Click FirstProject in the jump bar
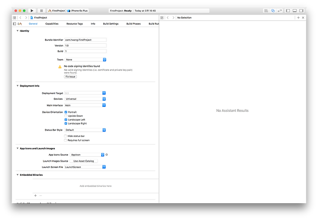Viewport: 318px width, 220px height. point(39,18)
